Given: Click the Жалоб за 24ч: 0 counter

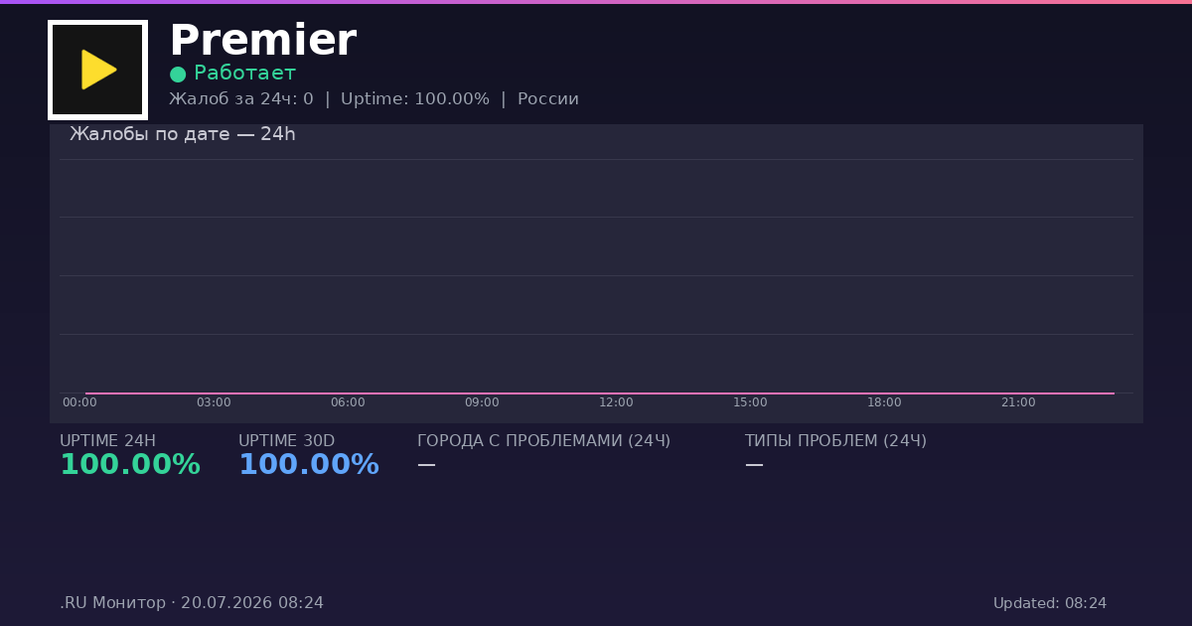Looking at the screenshot, I should (241, 99).
